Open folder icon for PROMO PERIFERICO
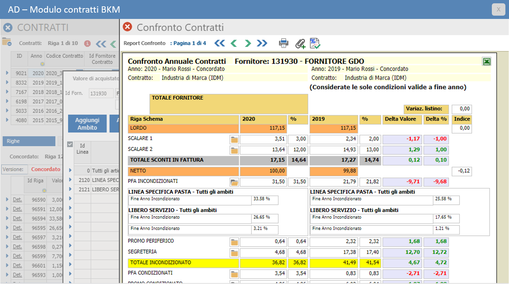Screen dimensions: 509x284 (234, 242)
